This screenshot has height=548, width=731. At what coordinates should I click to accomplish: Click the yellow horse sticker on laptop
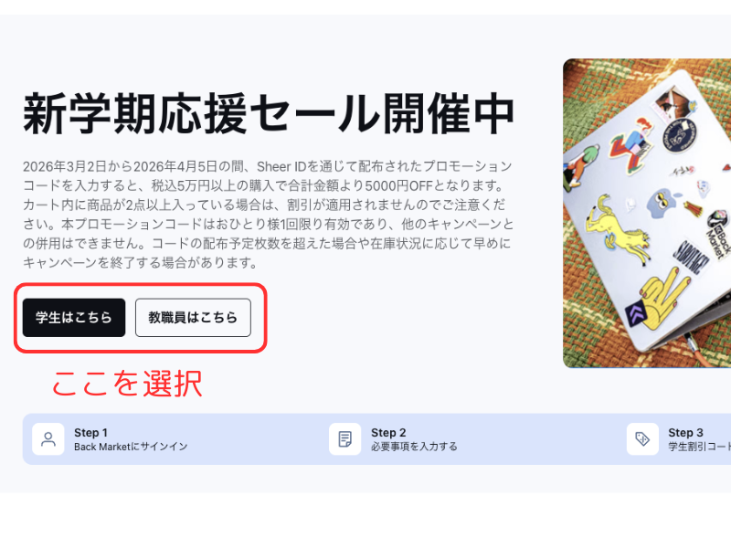click(x=618, y=231)
